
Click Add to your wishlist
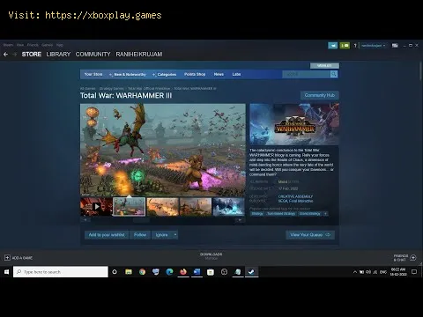pos(107,235)
